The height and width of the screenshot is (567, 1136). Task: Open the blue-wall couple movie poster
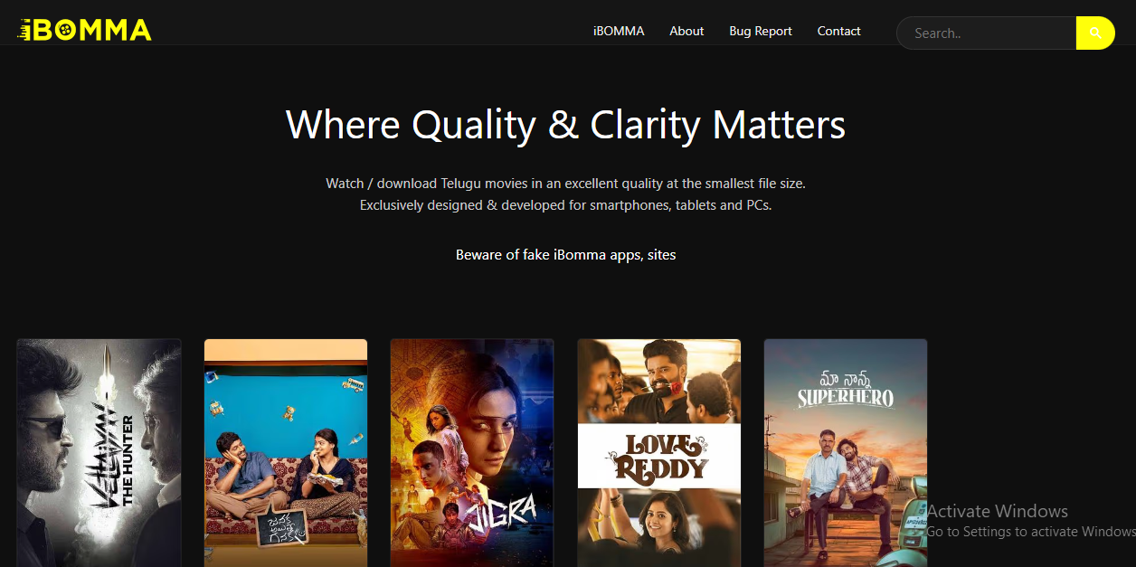point(286,453)
